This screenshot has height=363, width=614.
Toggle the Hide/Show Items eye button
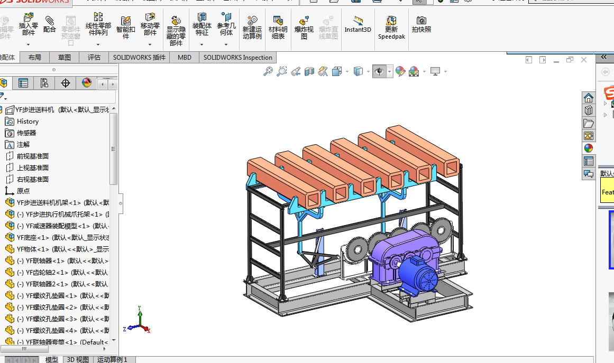379,71
